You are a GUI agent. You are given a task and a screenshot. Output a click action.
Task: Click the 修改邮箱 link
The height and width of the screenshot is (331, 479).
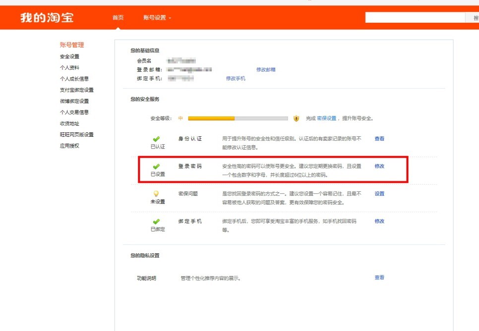(266, 70)
